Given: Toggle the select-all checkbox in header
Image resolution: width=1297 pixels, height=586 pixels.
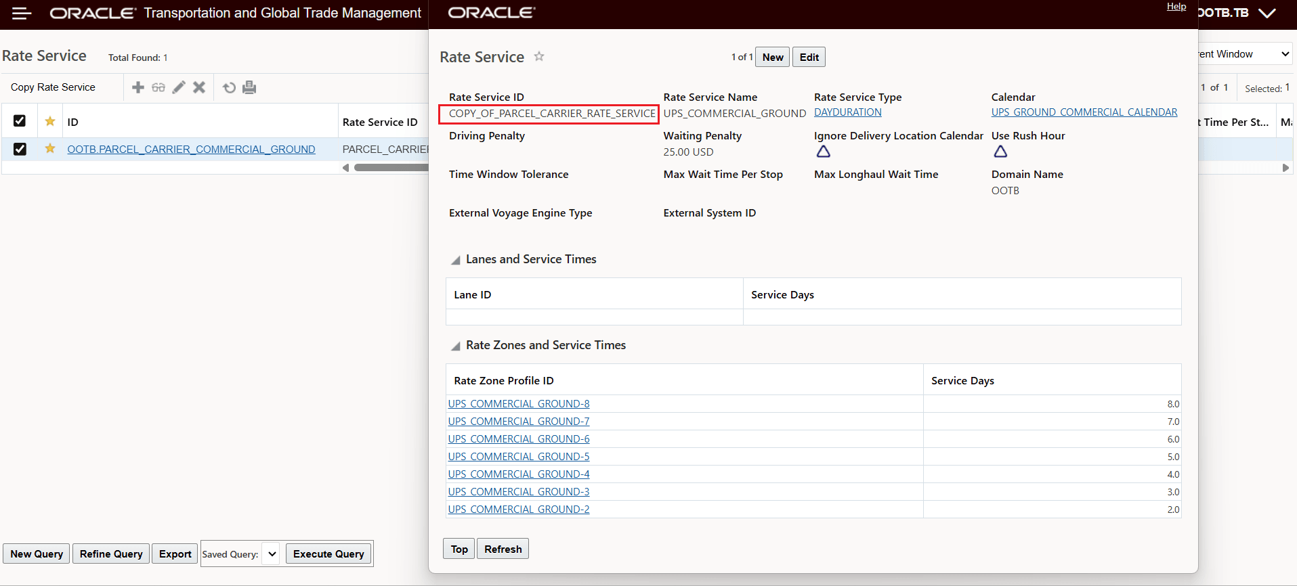Looking at the screenshot, I should [20, 121].
